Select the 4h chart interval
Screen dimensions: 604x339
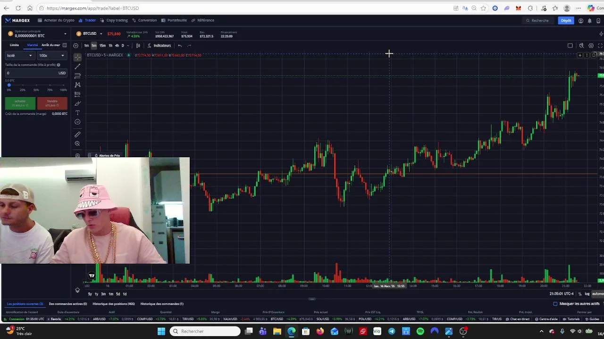[x=117, y=46]
